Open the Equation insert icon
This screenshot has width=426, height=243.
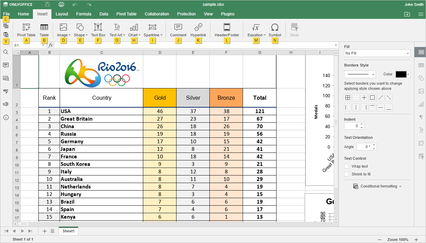[256, 27]
